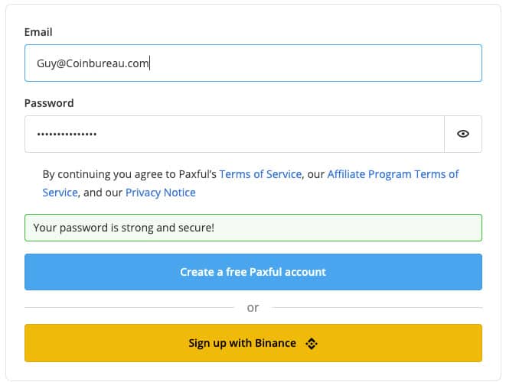Screen dimensions: 506x382
Task: Click the password strength confirmation message
Action: 123,228
